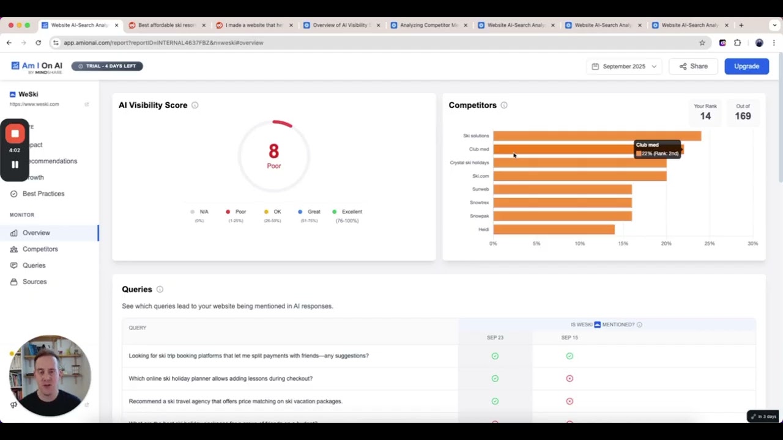Click the Crystal ski holidays bar
The width and height of the screenshot is (783, 440).
click(580, 163)
